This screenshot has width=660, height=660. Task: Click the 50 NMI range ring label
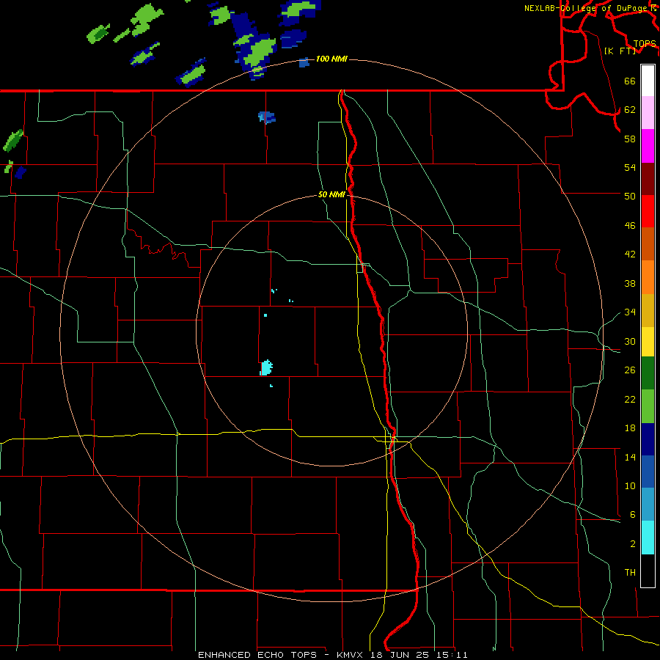tap(331, 194)
